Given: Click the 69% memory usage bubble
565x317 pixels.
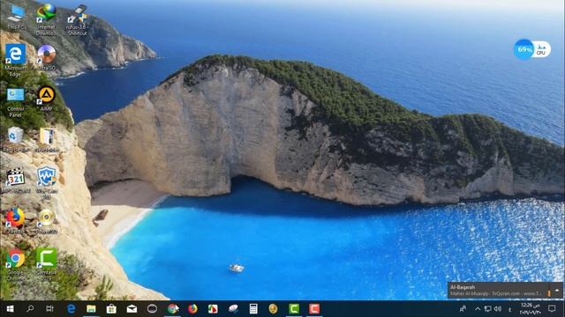Looking at the screenshot, I should [x=524, y=49].
